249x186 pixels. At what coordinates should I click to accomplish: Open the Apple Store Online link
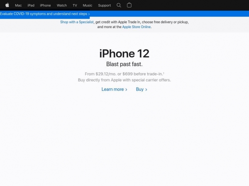coord(137,27)
